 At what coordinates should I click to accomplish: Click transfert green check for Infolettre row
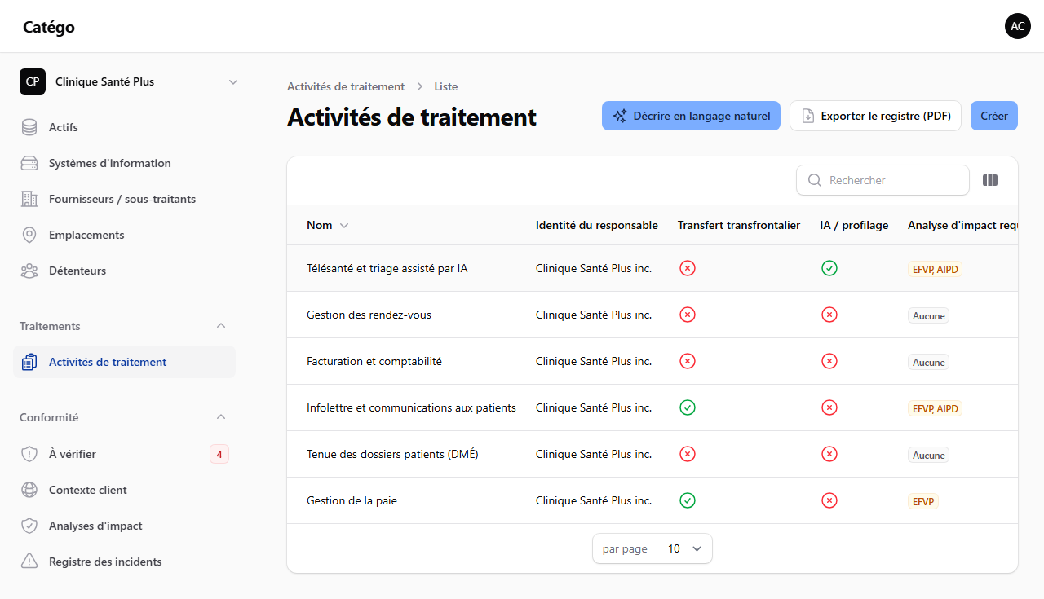688,407
